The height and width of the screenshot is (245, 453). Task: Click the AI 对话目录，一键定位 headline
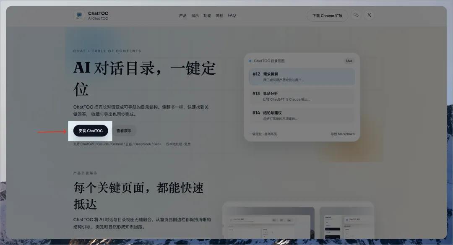(144, 78)
